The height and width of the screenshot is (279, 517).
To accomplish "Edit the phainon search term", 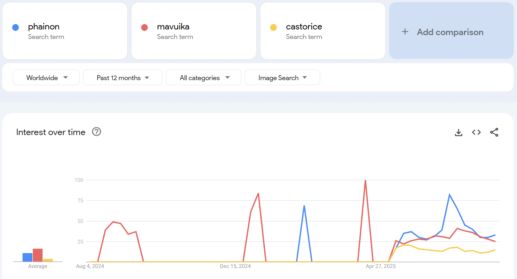I will coord(65,31).
